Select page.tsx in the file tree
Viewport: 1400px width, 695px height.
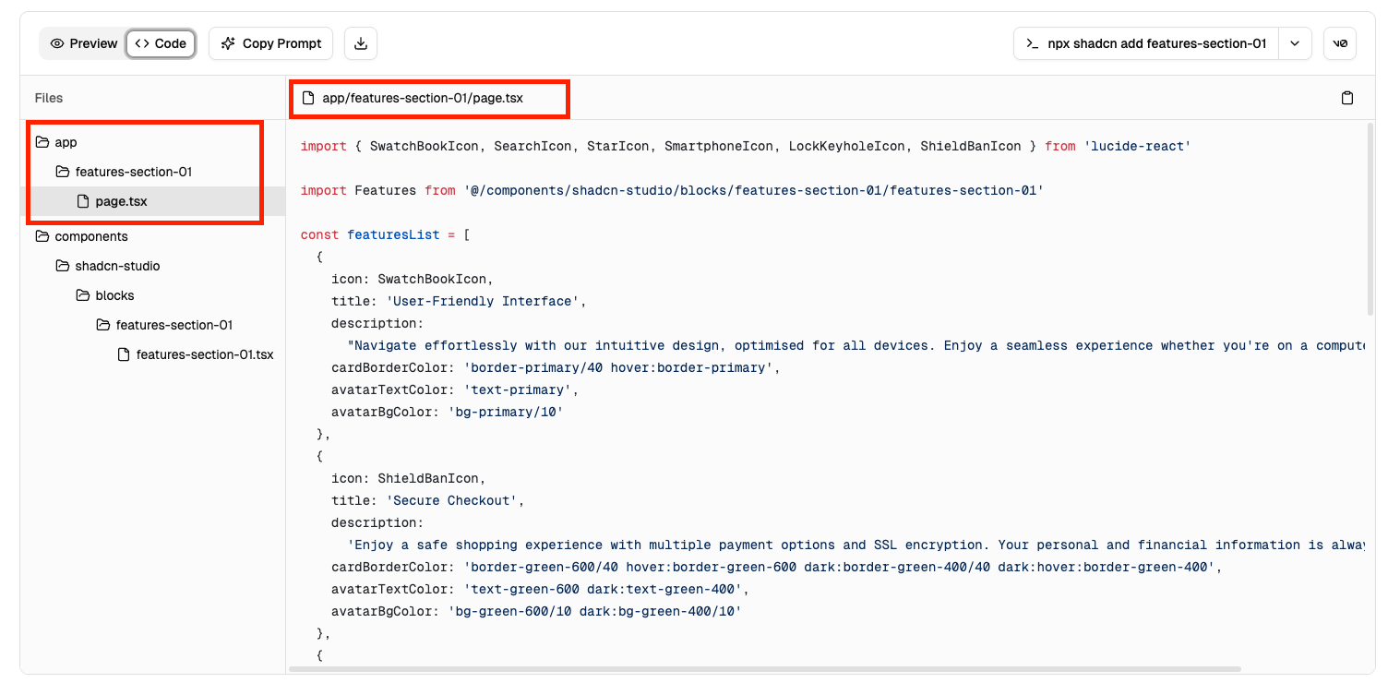click(121, 201)
